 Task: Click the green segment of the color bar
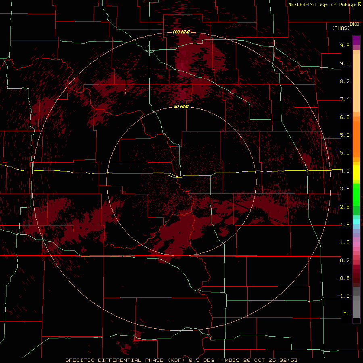click(356, 194)
